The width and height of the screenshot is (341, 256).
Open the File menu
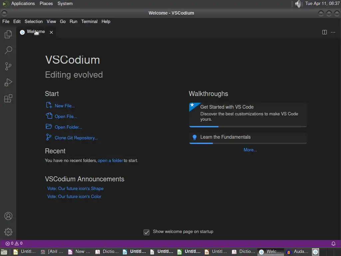[6, 22]
